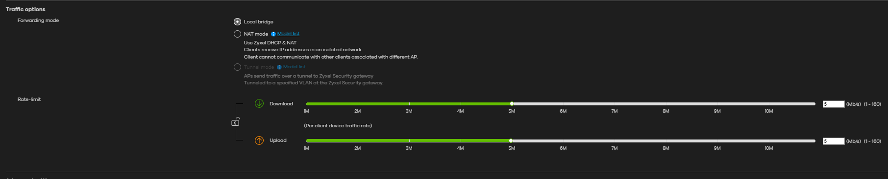
Task: Click the Download Mb/s input field
Action: 834,104
